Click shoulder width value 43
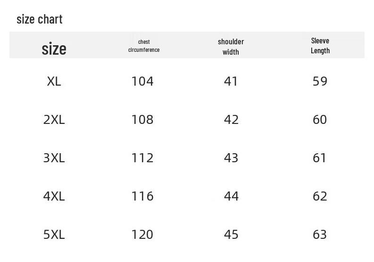The image size is (374, 262). pyautogui.click(x=231, y=158)
